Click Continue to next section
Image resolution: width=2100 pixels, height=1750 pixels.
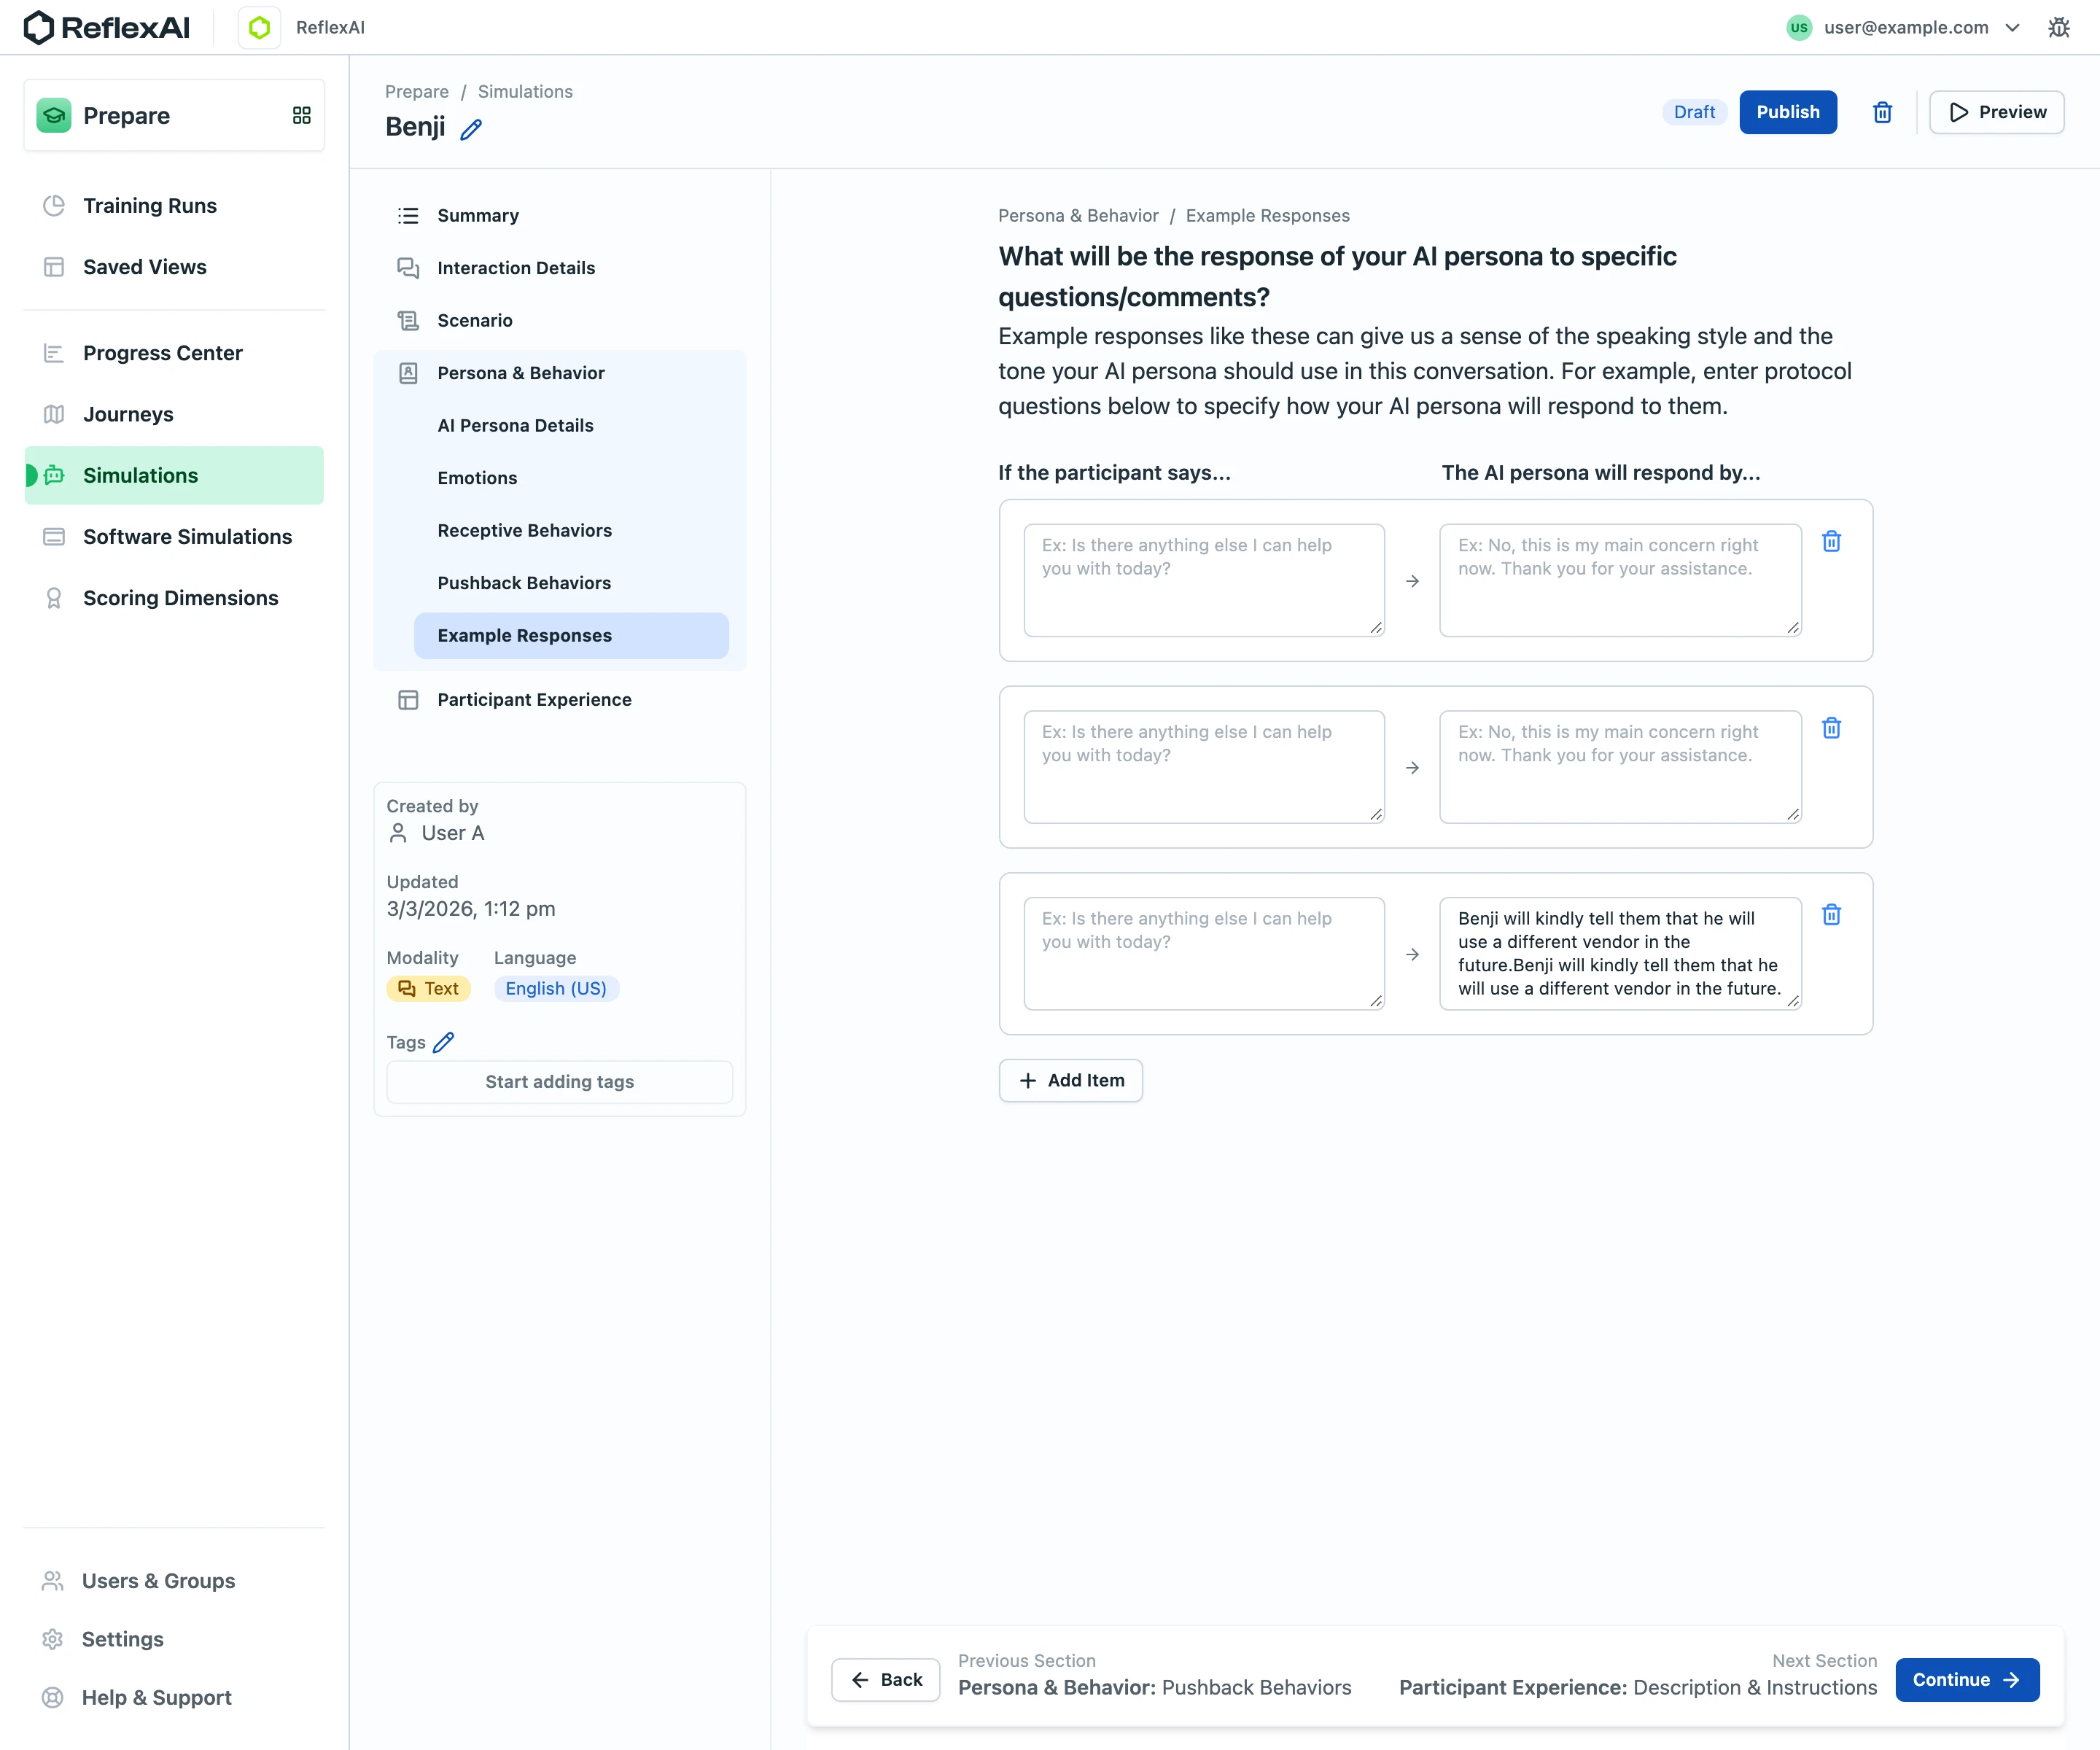tap(1966, 1680)
